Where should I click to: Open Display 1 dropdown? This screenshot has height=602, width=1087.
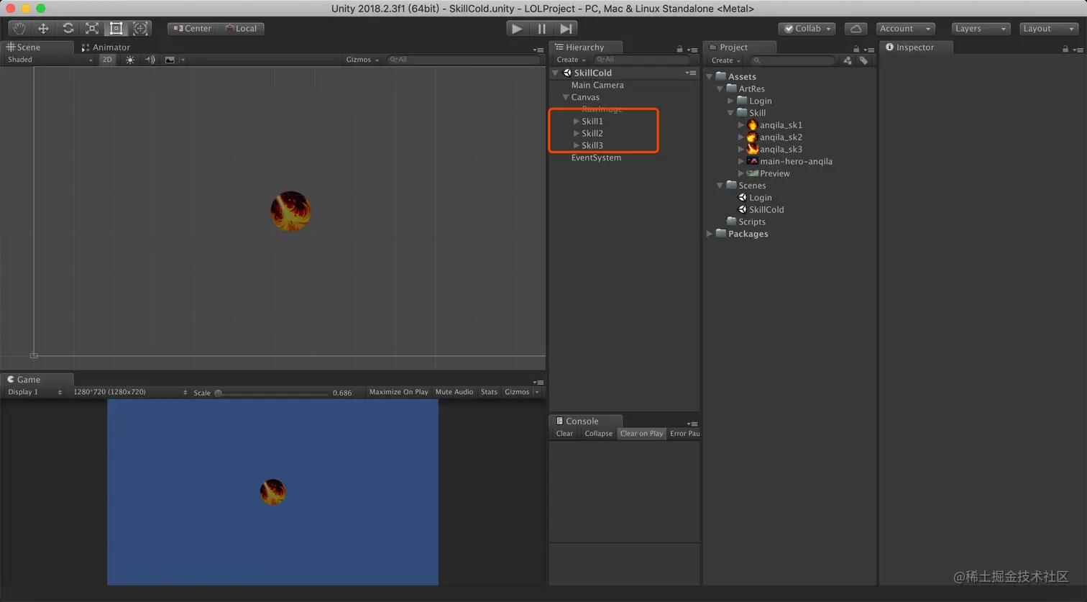34,392
